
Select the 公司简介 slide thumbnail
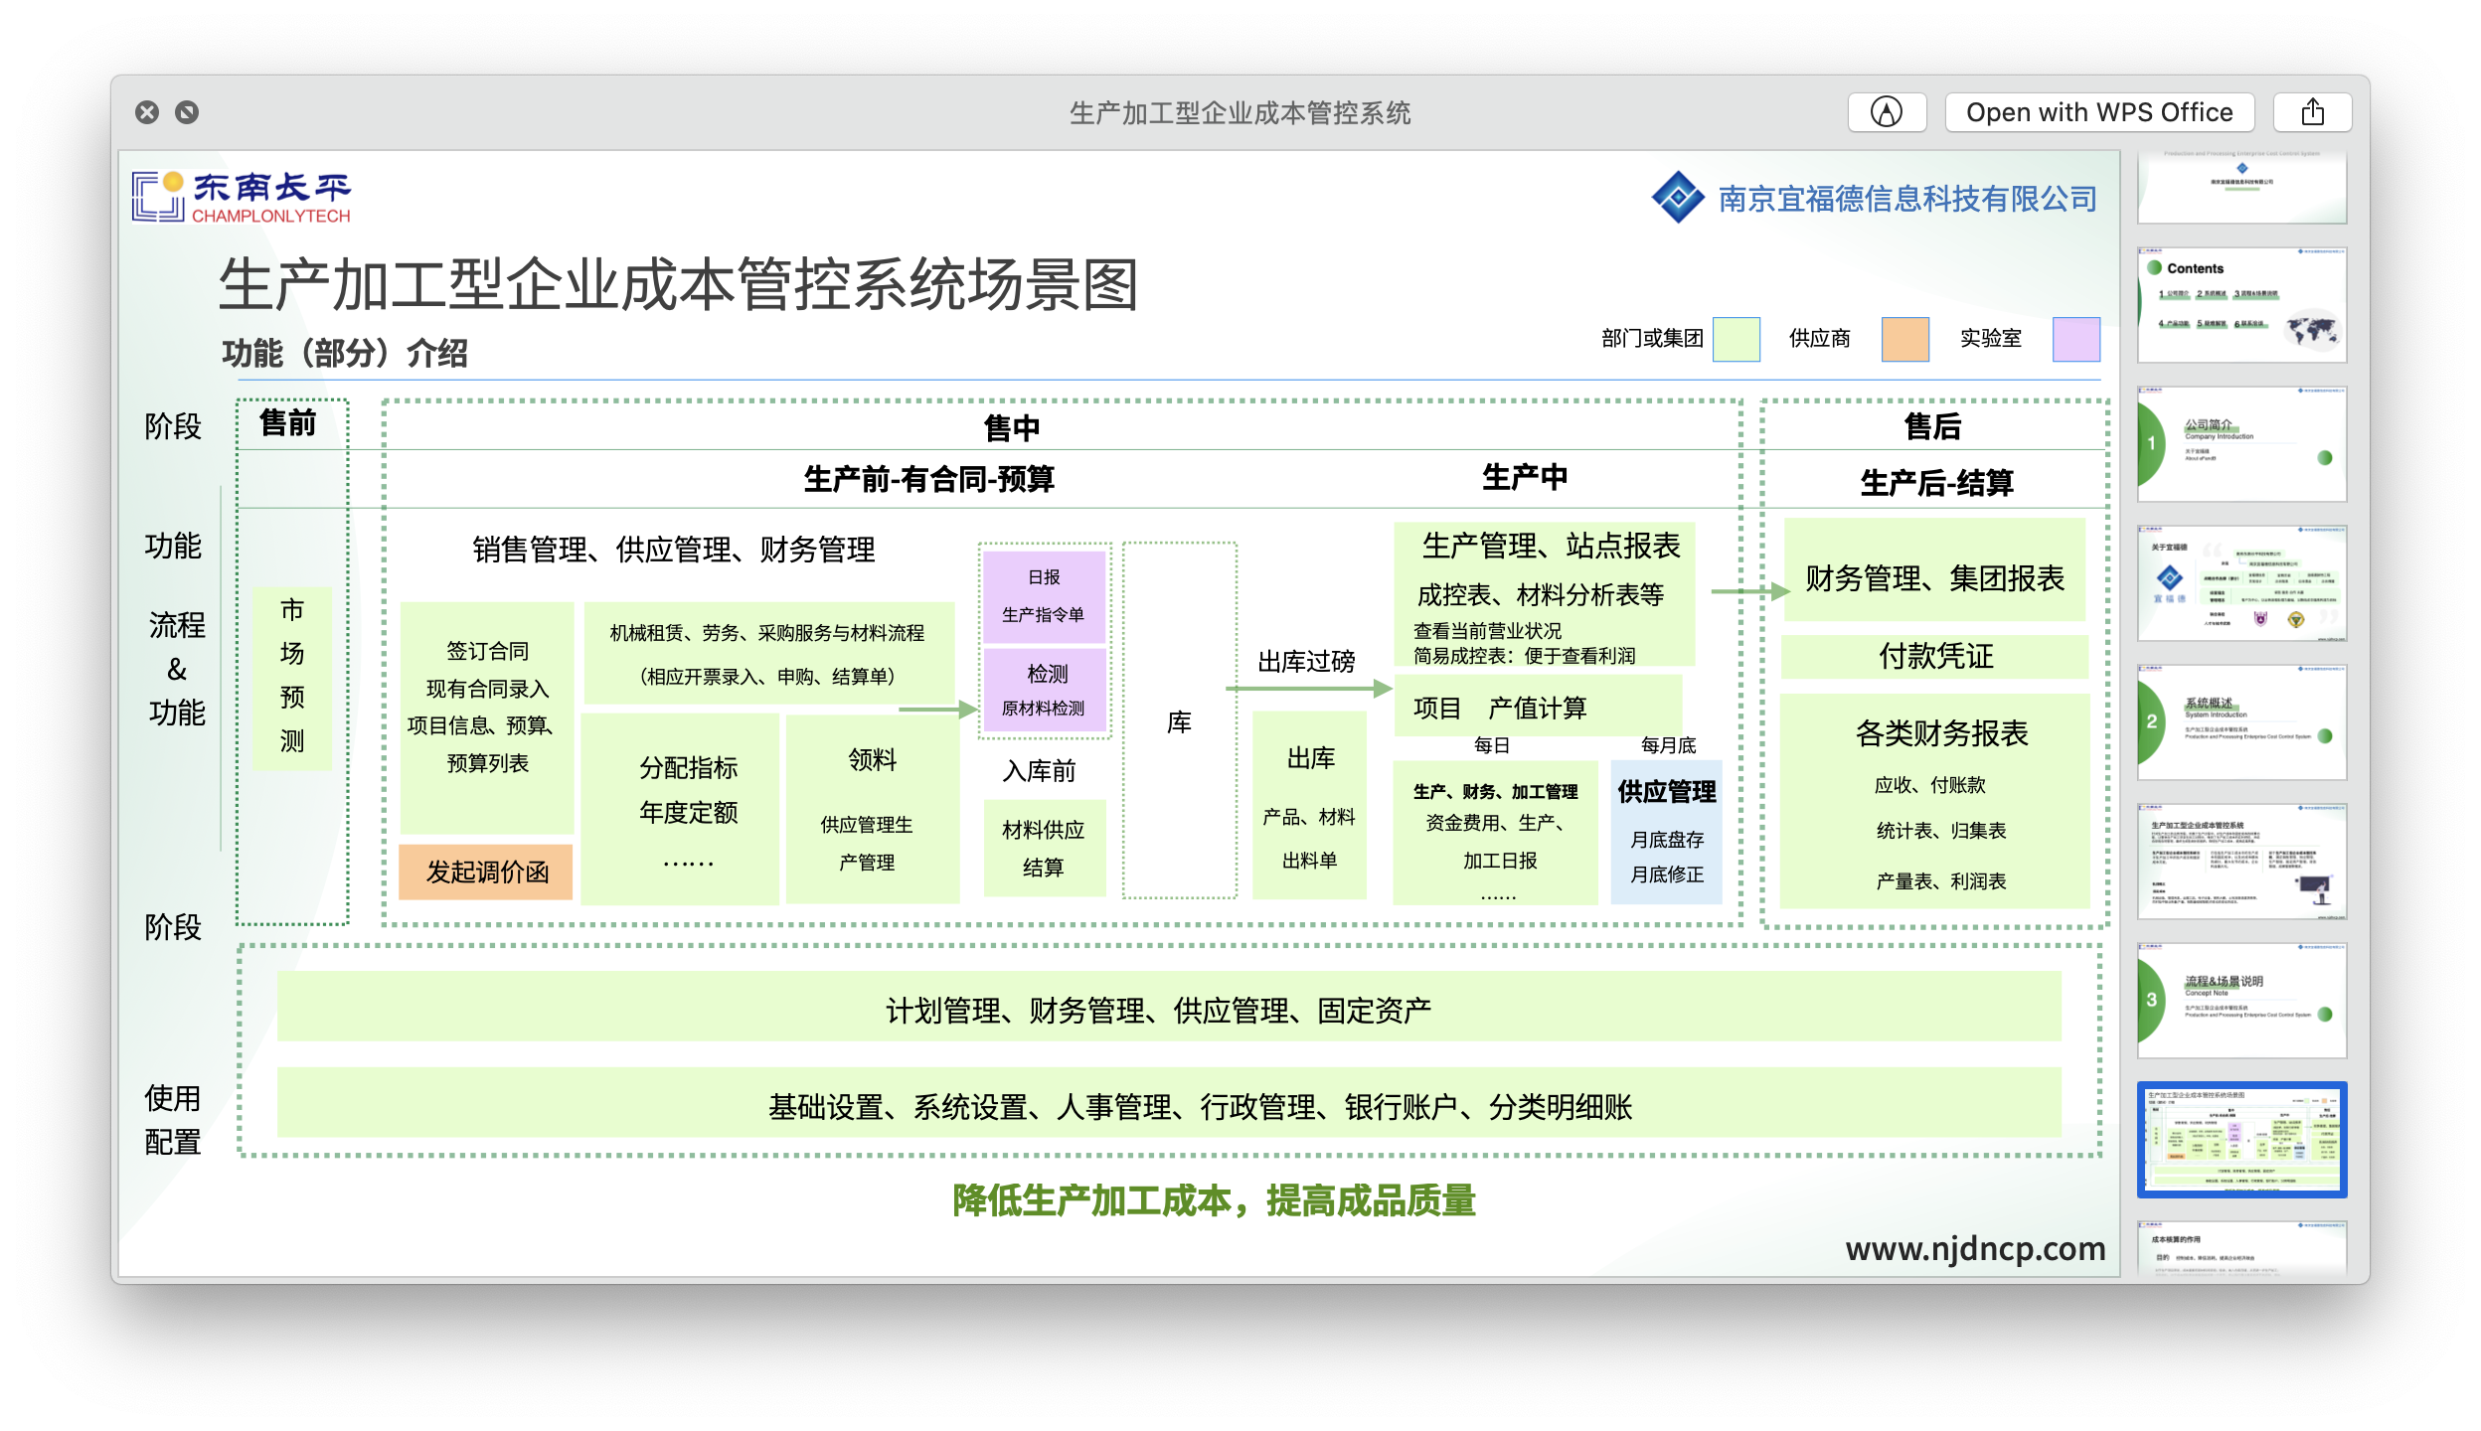(2242, 442)
